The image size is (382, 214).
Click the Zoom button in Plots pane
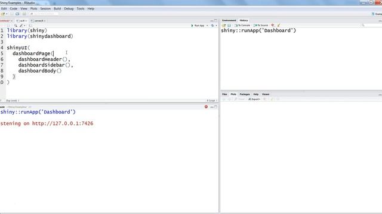[240, 99]
